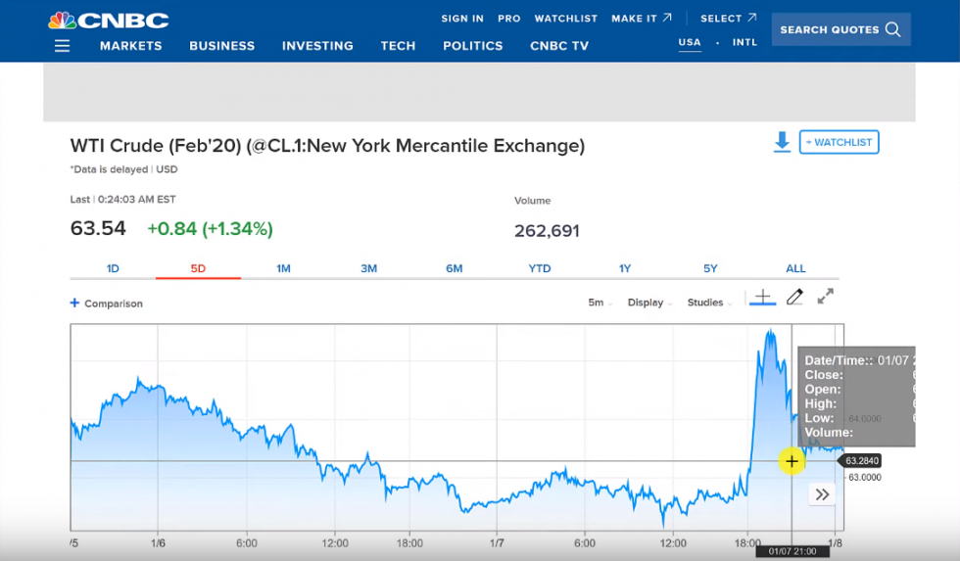The height and width of the screenshot is (561, 960).
Task: Add to Watchlist button
Action: pyautogui.click(x=839, y=143)
